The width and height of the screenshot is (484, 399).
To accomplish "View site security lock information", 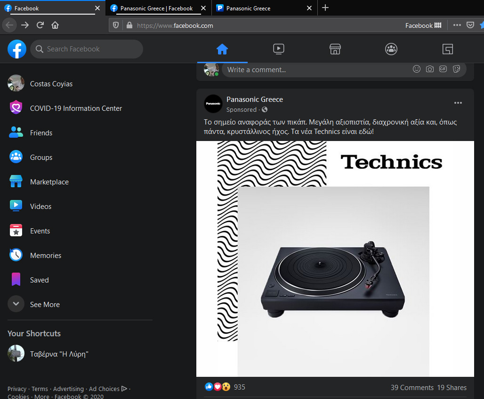I will (x=129, y=25).
